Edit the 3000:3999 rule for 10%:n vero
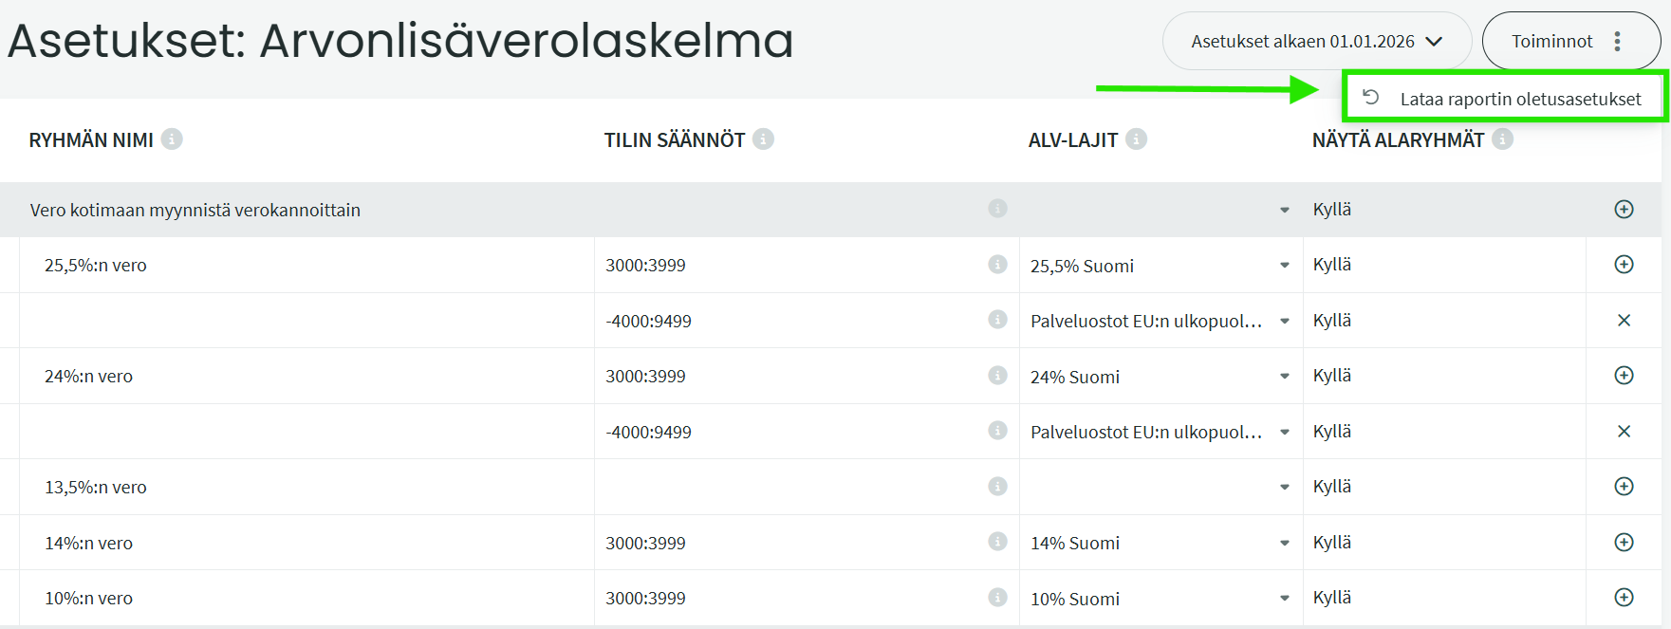Screen dimensions: 1671x629 point(645,599)
